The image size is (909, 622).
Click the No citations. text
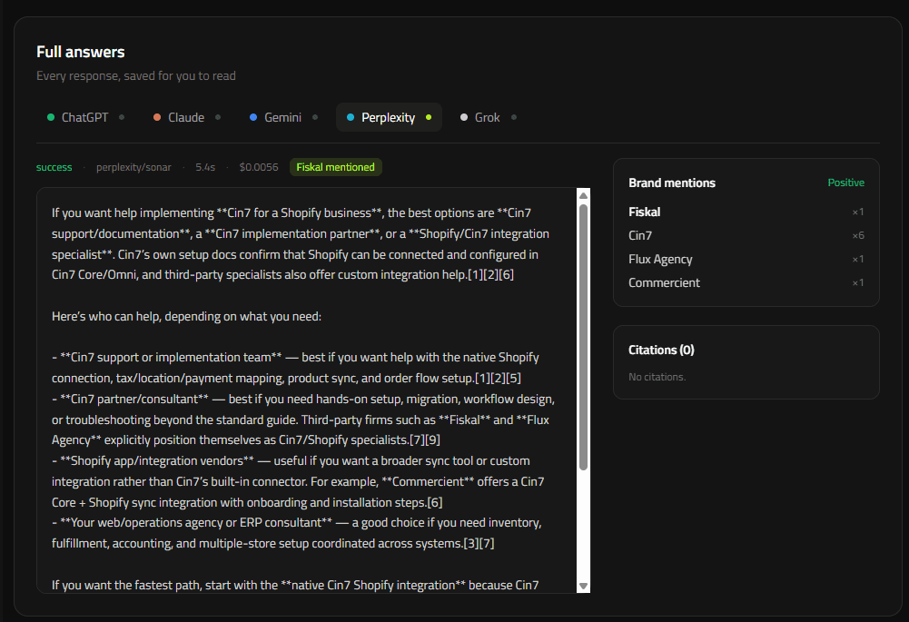657,377
